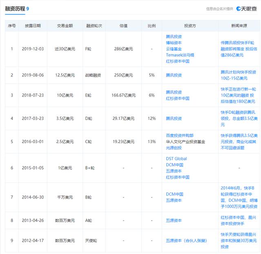The height and width of the screenshot is (254, 261).
Task: Click the 12% ratio cell
Action: click(152, 119)
